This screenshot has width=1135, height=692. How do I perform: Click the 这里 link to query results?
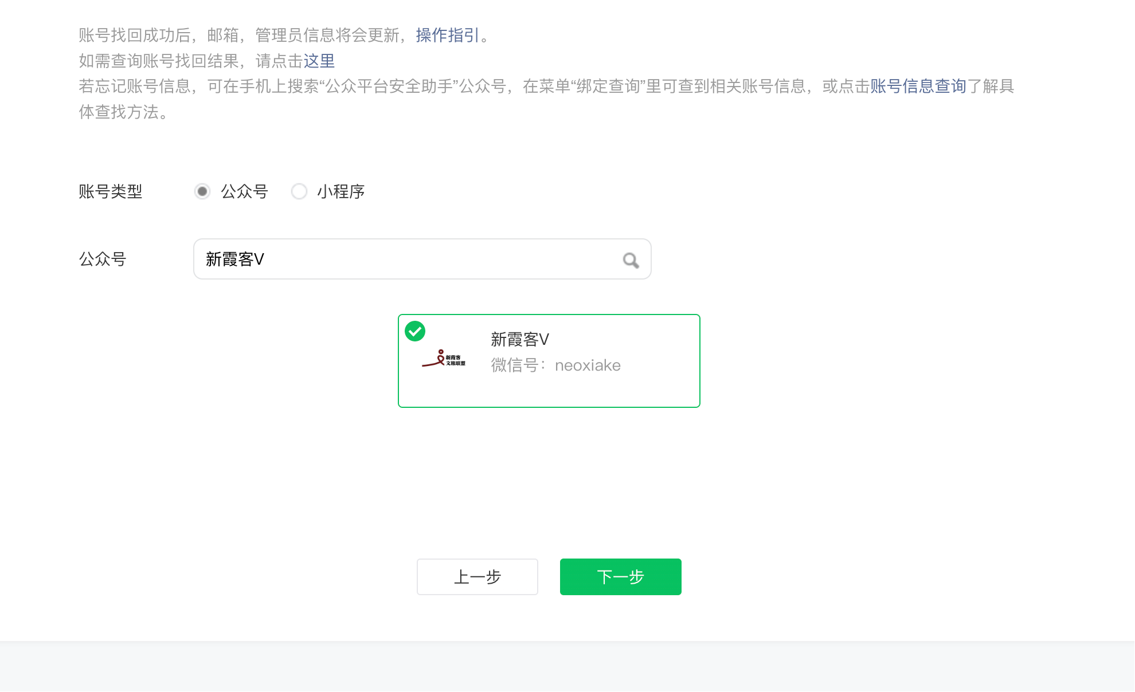[319, 61]
